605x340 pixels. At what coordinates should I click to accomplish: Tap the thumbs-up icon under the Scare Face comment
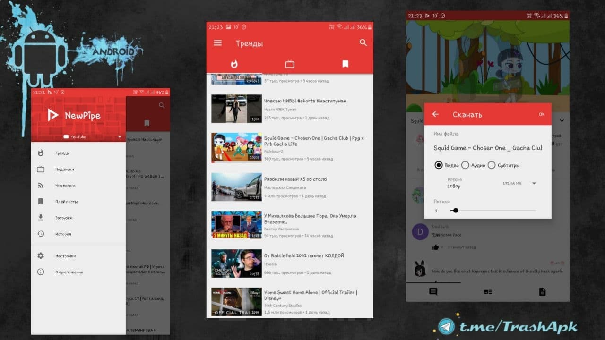[x=435, y=247]
